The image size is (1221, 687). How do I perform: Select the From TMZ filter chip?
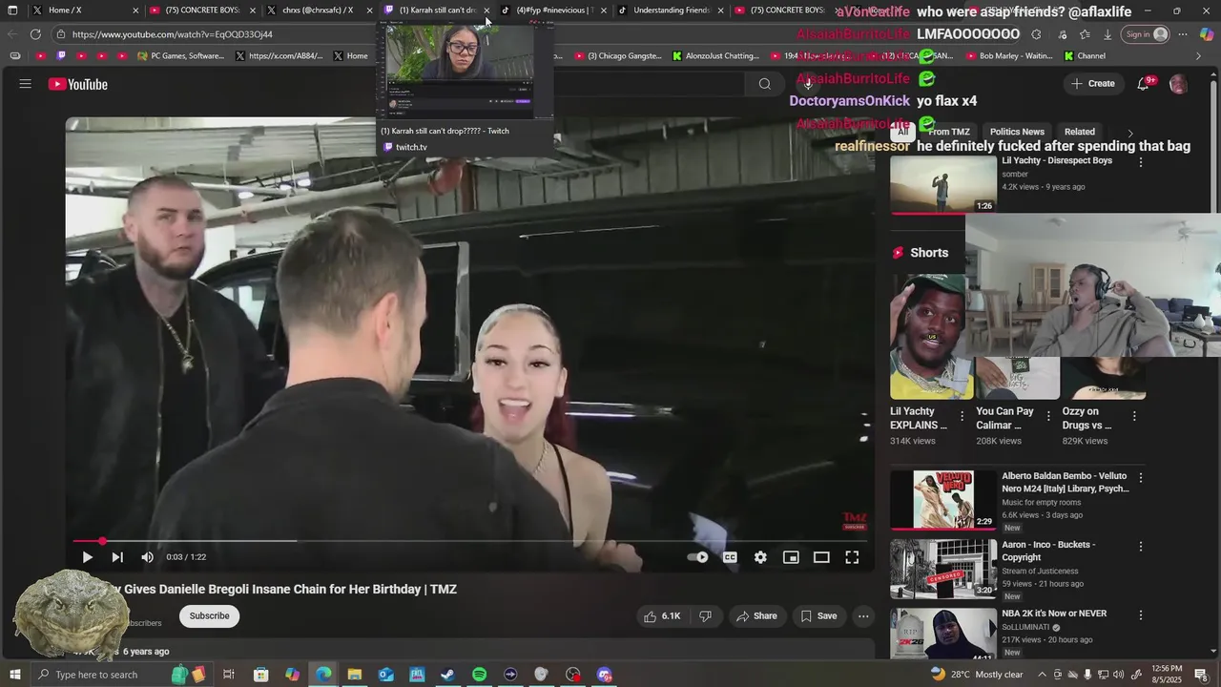coord(949,132)
